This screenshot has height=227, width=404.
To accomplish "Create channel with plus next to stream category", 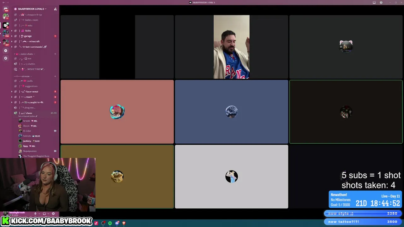I will [55, 76].
